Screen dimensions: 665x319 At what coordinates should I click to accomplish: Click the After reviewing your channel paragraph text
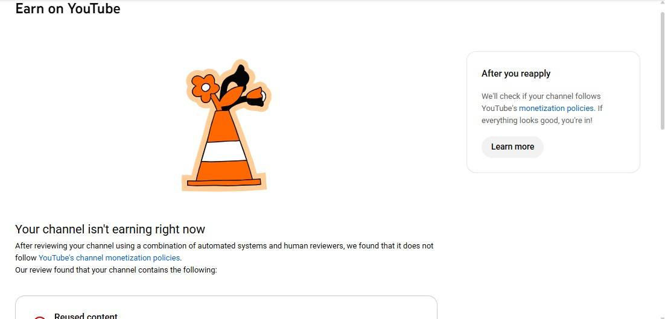click(224, 251)
